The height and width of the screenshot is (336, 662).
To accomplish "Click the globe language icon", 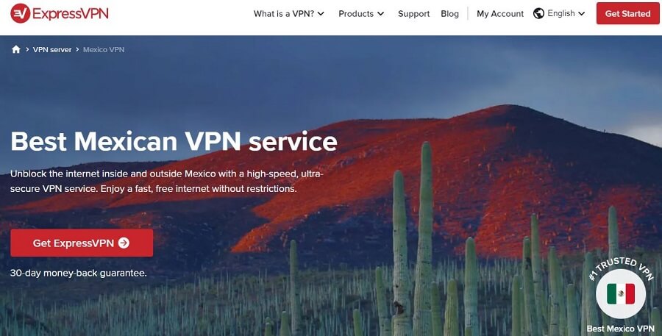I will pos(538,13).
